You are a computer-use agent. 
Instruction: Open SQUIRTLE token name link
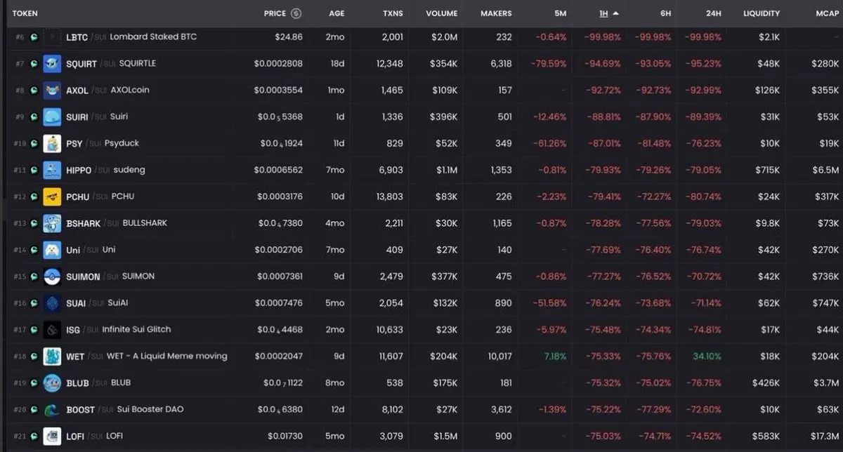click(x=138, y=63)
